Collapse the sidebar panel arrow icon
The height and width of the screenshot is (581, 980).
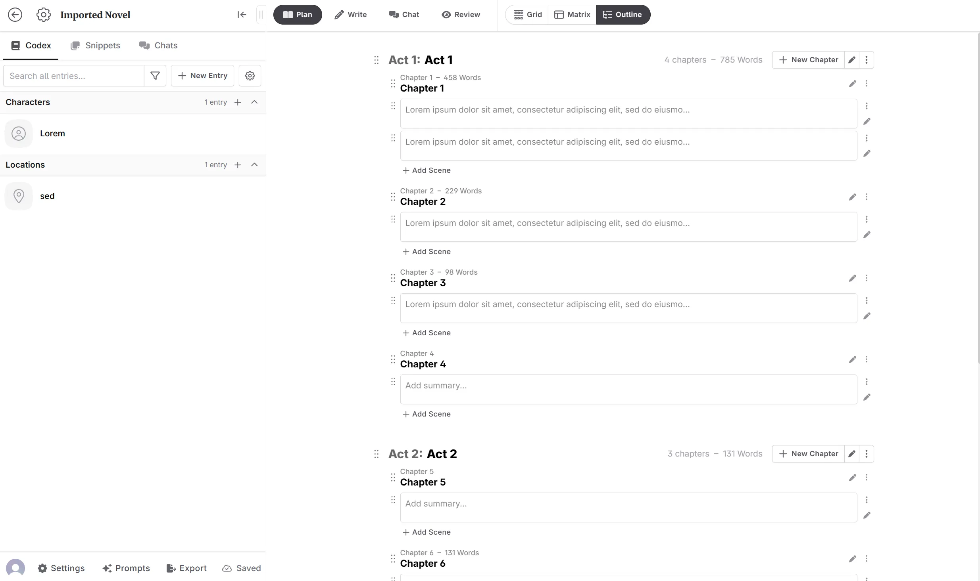tap(242, 15)
